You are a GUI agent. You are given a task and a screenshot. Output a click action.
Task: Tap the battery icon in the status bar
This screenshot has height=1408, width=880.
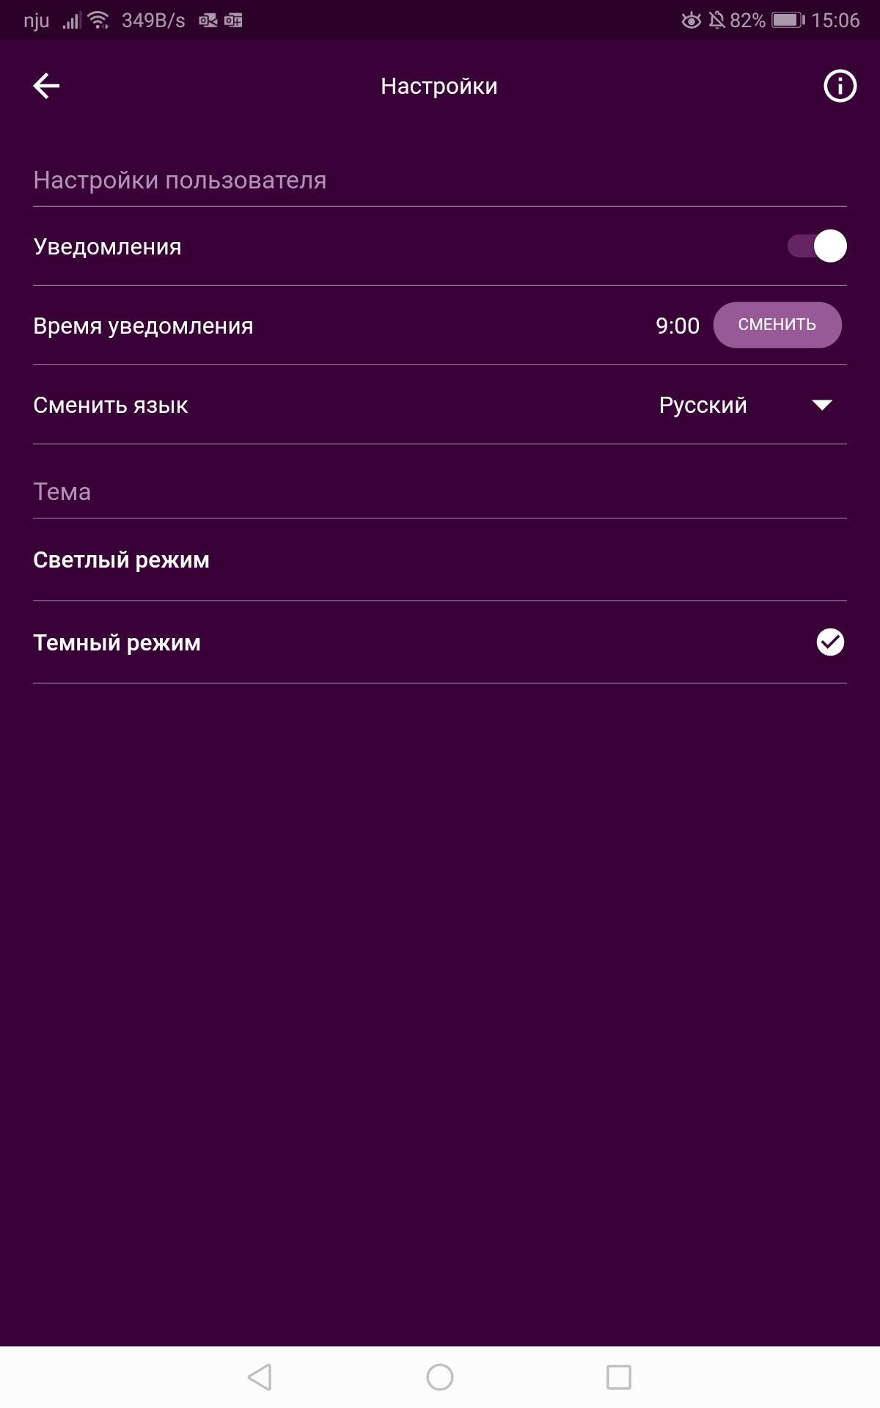(x=788, y=20)
